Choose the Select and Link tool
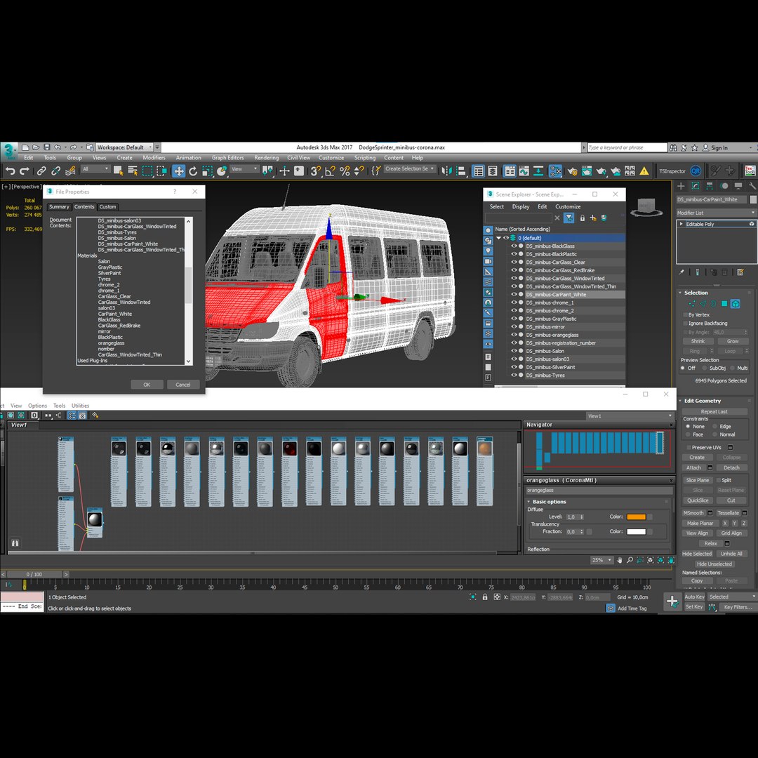This screenshot has width=758, height=758. tap(41, 171)
